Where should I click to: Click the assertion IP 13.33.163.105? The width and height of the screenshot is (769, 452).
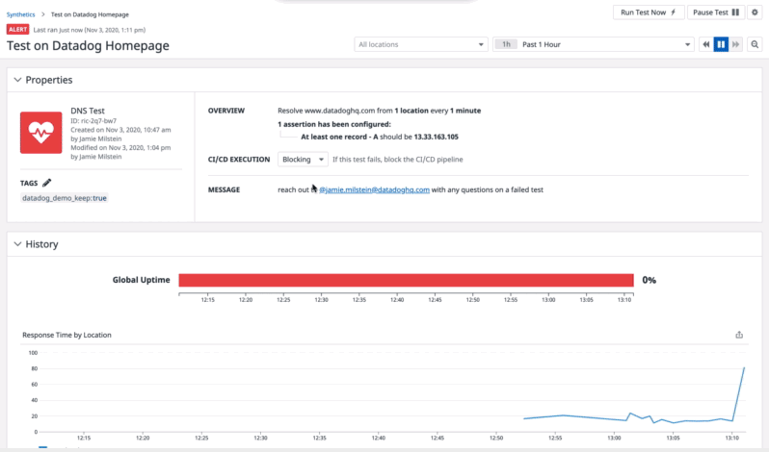pos(436,137)
